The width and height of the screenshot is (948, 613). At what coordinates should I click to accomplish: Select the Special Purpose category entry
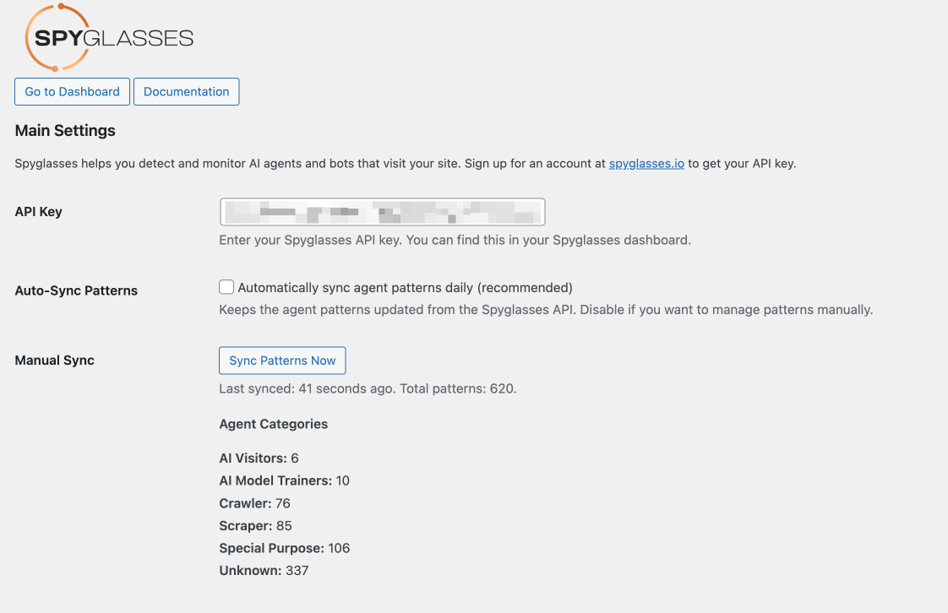pos(284,548)
